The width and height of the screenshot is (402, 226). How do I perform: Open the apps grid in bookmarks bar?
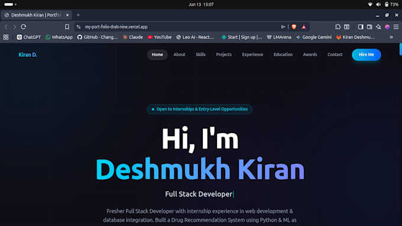click(x=6, y=37)
